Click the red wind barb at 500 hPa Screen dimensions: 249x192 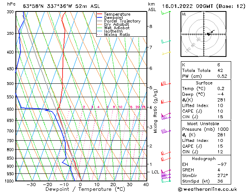pyautogui.click(x=166, y=83)
